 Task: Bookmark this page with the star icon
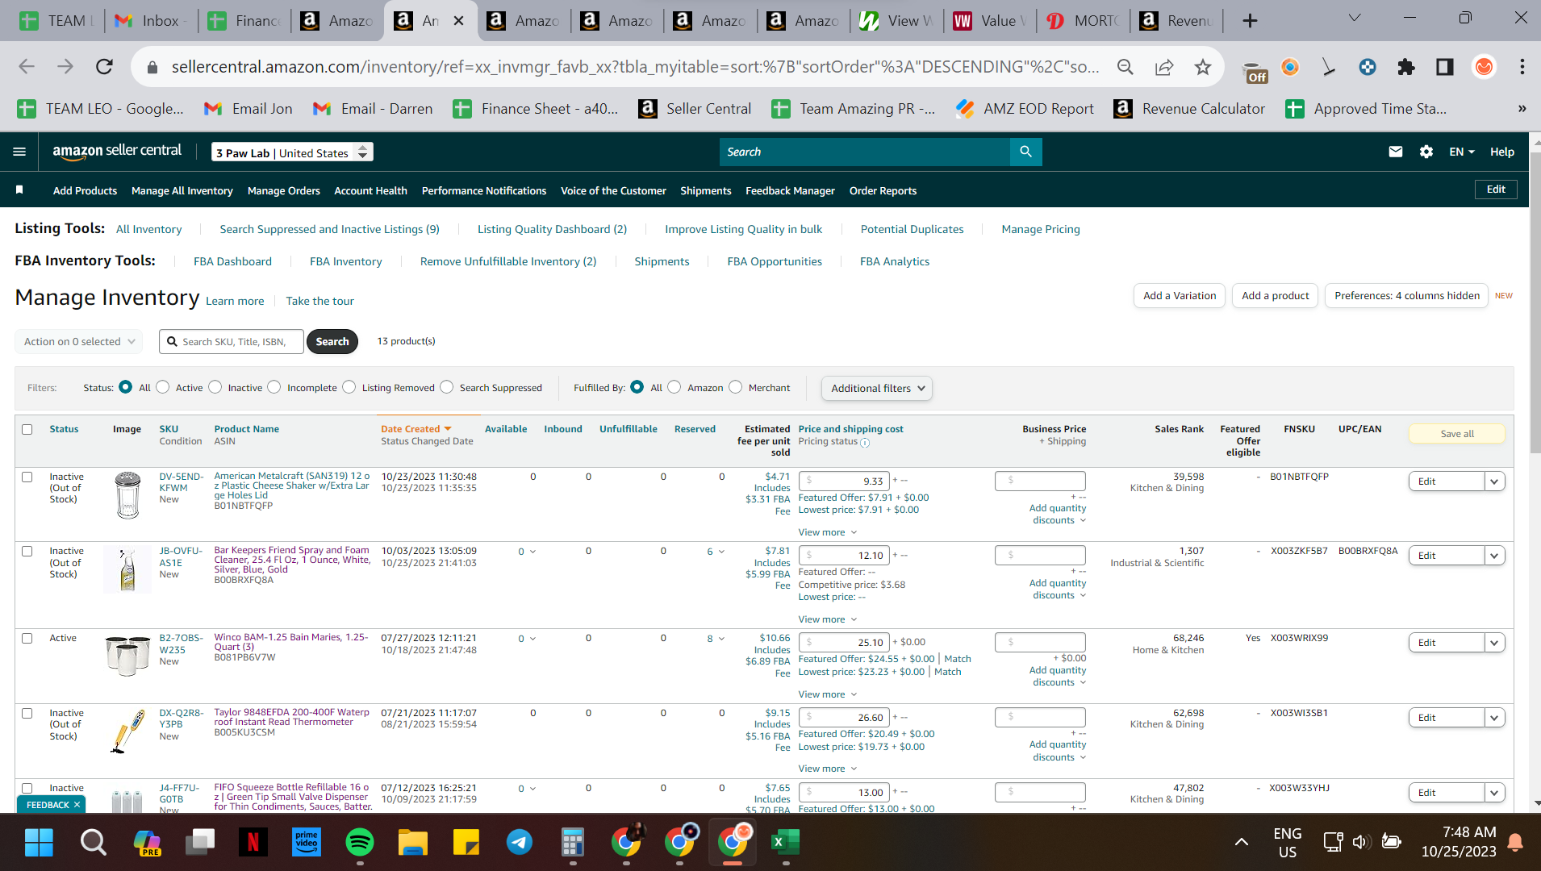1203,67
